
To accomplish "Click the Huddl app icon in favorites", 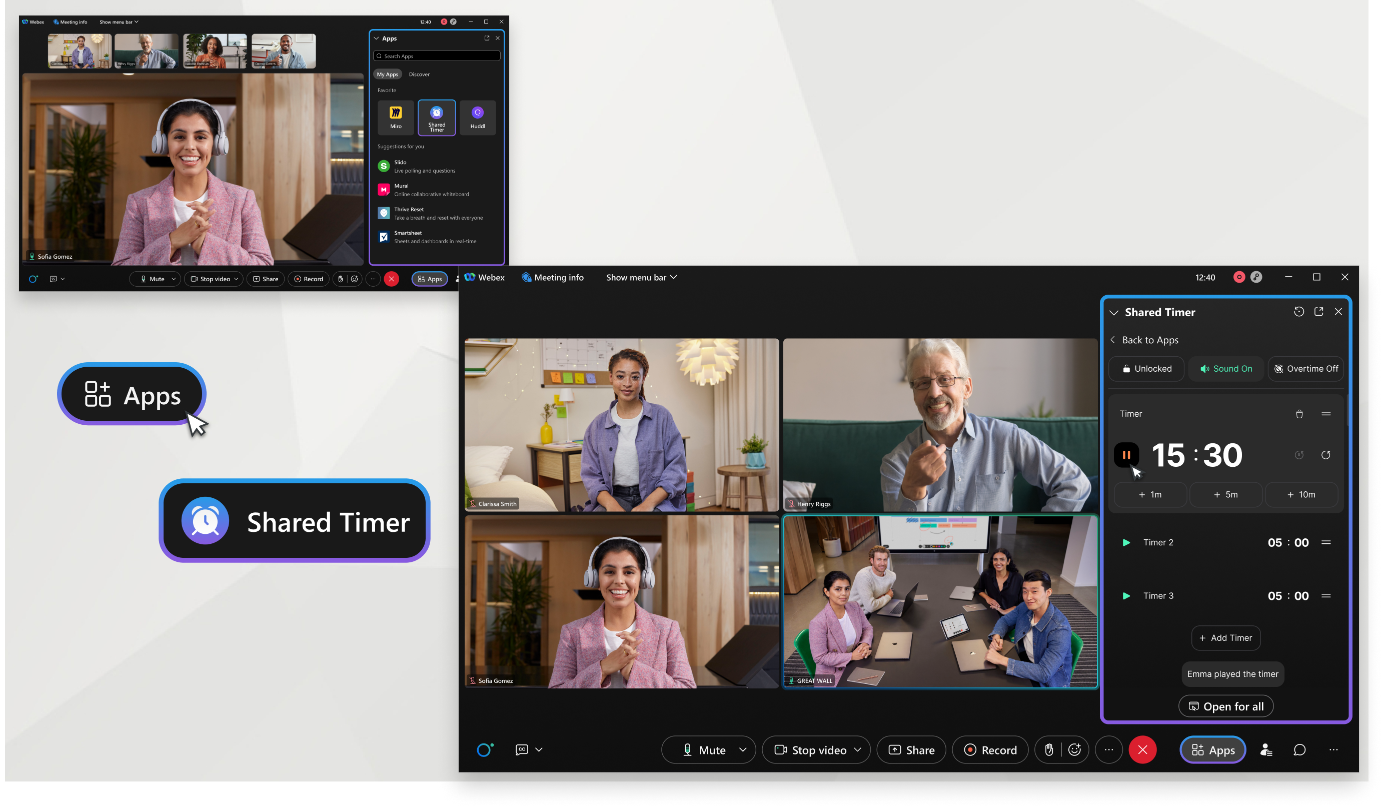I will 476,116.
